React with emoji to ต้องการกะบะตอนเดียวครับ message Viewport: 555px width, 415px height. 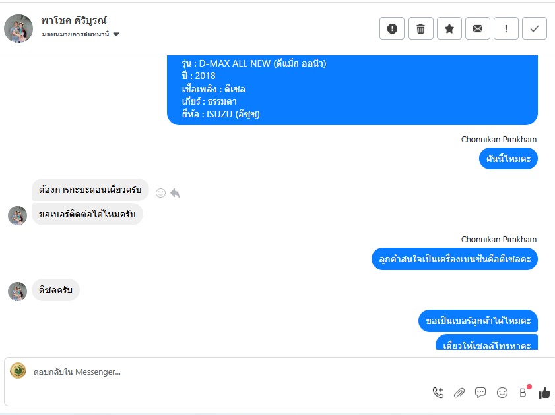point(161,193)
